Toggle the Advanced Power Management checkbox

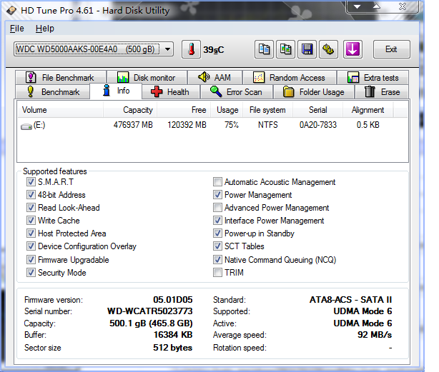217,208
